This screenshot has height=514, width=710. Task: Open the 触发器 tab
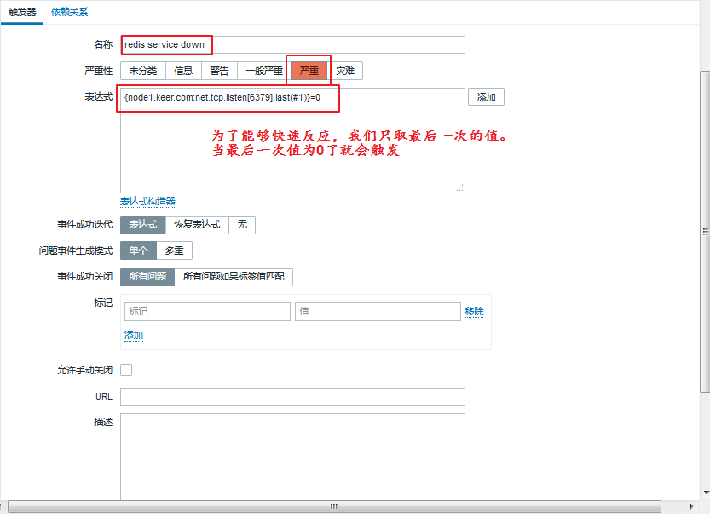pyautogui.click(x=22, y=12)
